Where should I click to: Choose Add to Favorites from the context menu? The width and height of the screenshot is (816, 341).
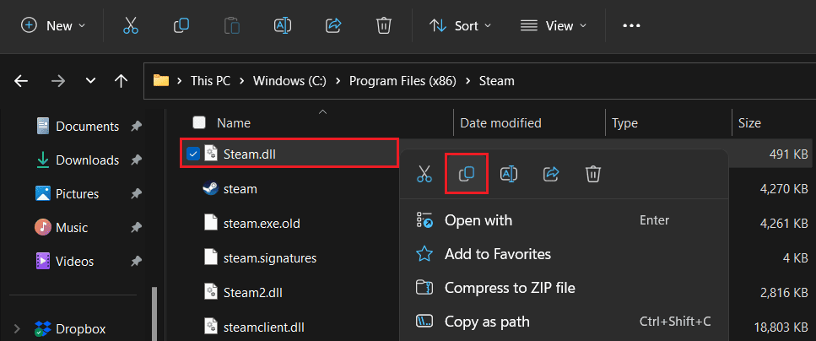point(564,254)
